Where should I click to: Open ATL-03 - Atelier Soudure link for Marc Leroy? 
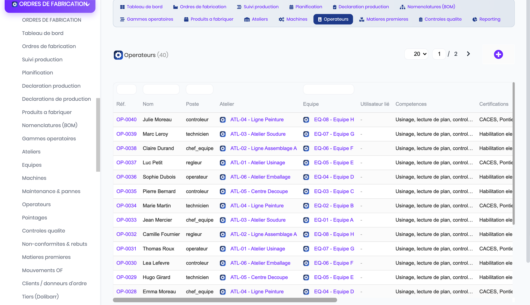[258, 134]
